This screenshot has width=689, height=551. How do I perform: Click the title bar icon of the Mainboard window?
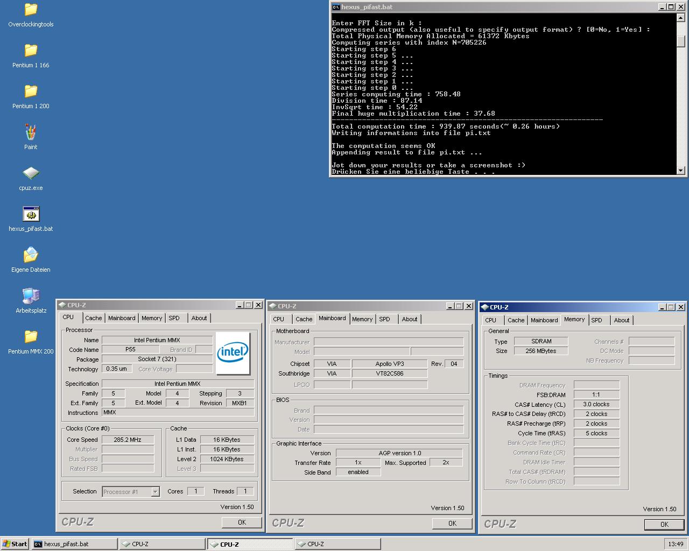(273, 306)
